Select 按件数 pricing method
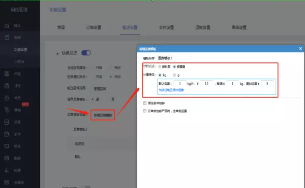The height and width of the screenshot is (188, 305). coord(160,67)
